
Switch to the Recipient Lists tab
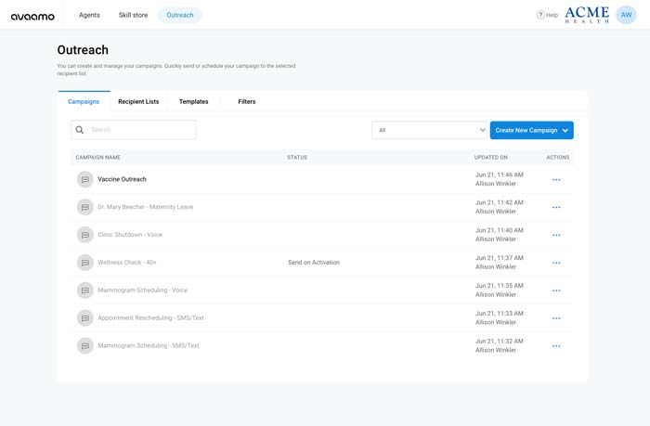(138, 101)
